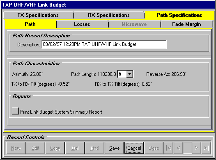Click RX to TX Tilt (degrees): 0.52°
The image size is (216, 160).
click(124, 84)
